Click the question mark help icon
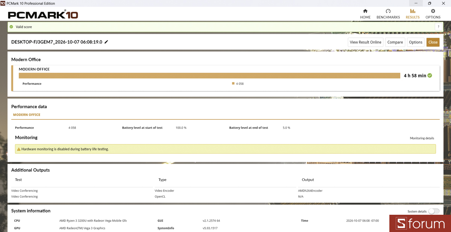 pos(438,27)
